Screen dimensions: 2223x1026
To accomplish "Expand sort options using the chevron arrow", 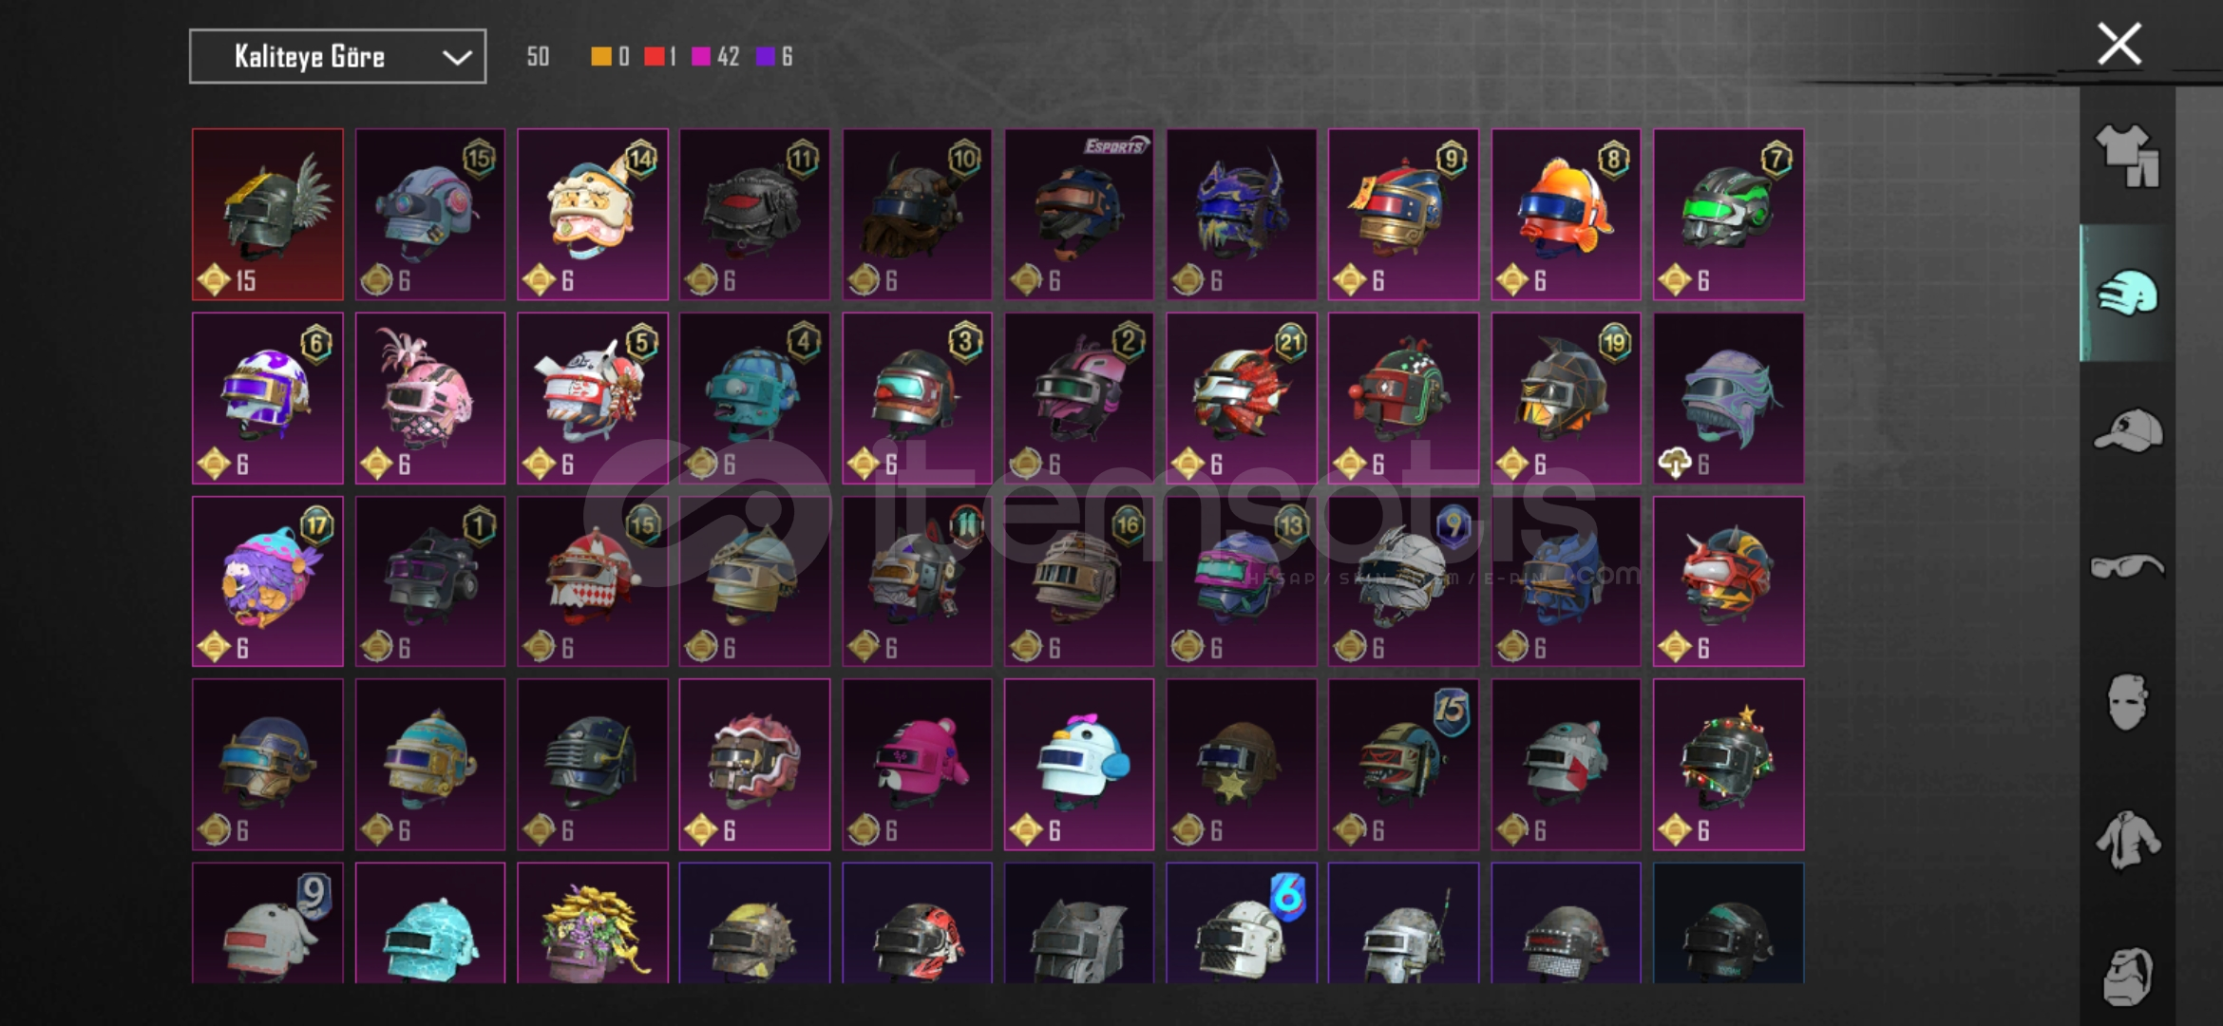I will (457, 58).
